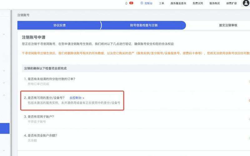Expand the topmost sidebar section chevron
Image resolution: width=250 pixels, height=156 pixels.
click(4, 34)
